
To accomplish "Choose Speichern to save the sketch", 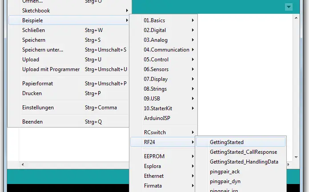I will coord(69,40).
